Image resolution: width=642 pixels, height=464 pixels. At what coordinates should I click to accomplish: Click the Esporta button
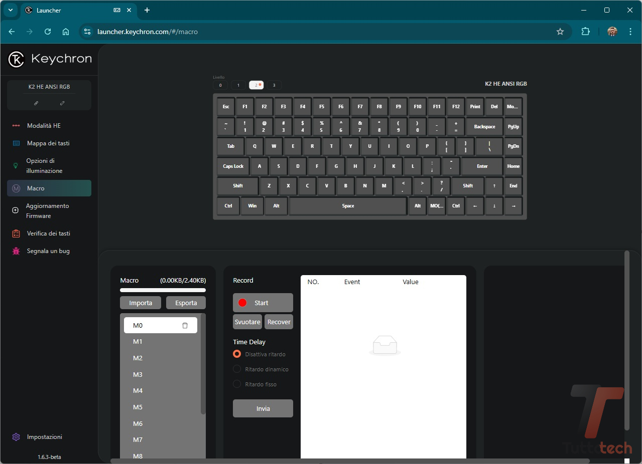(x=186, y=303)
